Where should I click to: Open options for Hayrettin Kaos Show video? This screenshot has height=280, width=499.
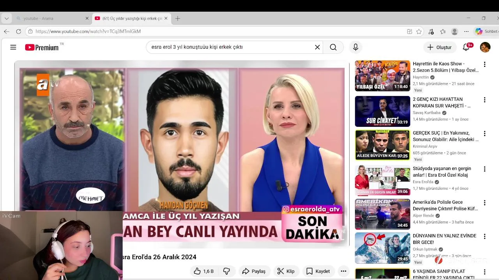485,64
